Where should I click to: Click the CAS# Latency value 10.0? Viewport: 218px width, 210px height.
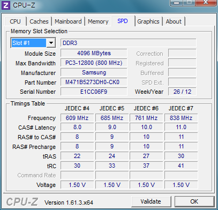146,127
